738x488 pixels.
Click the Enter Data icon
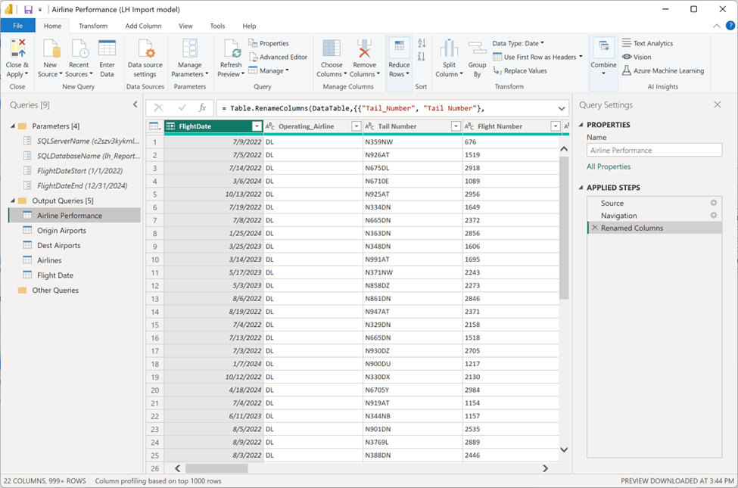coord(107,48)
